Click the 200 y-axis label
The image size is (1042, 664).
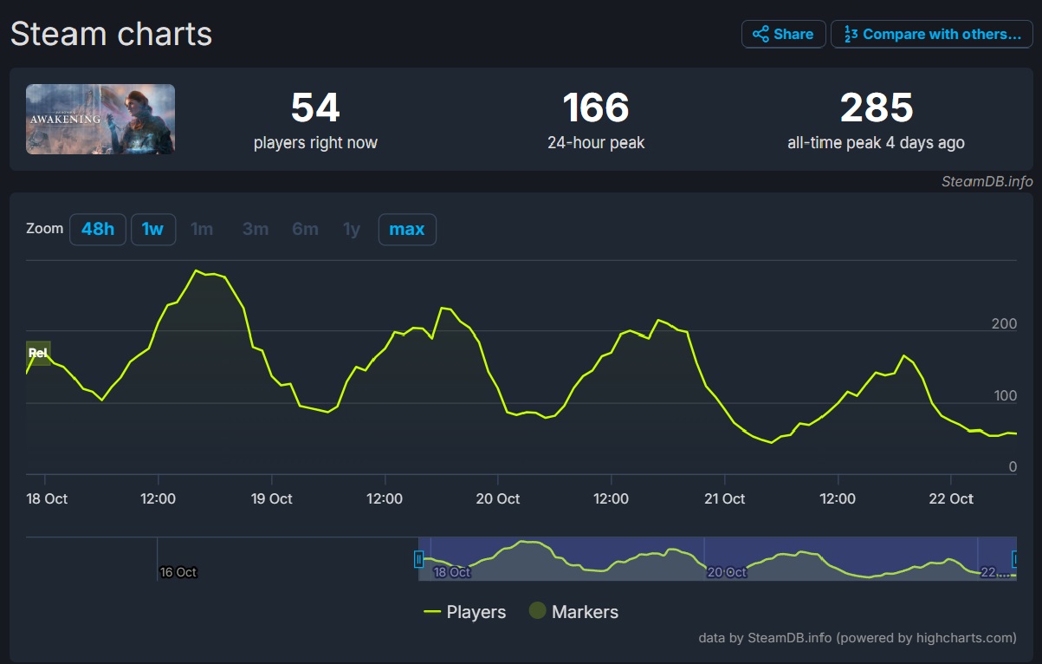click(x=1004, y=324)
